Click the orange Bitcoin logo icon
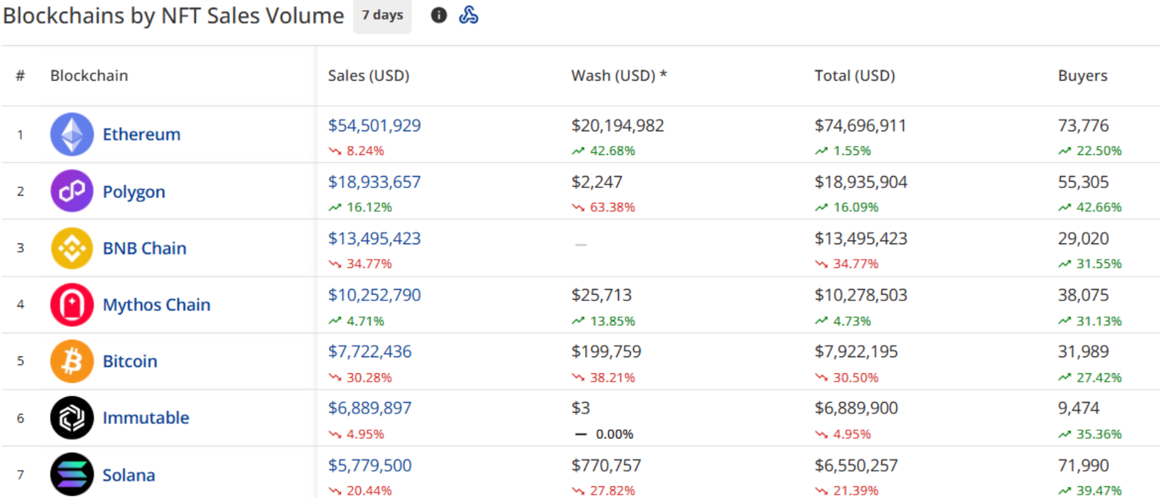 tap(72, 361)
